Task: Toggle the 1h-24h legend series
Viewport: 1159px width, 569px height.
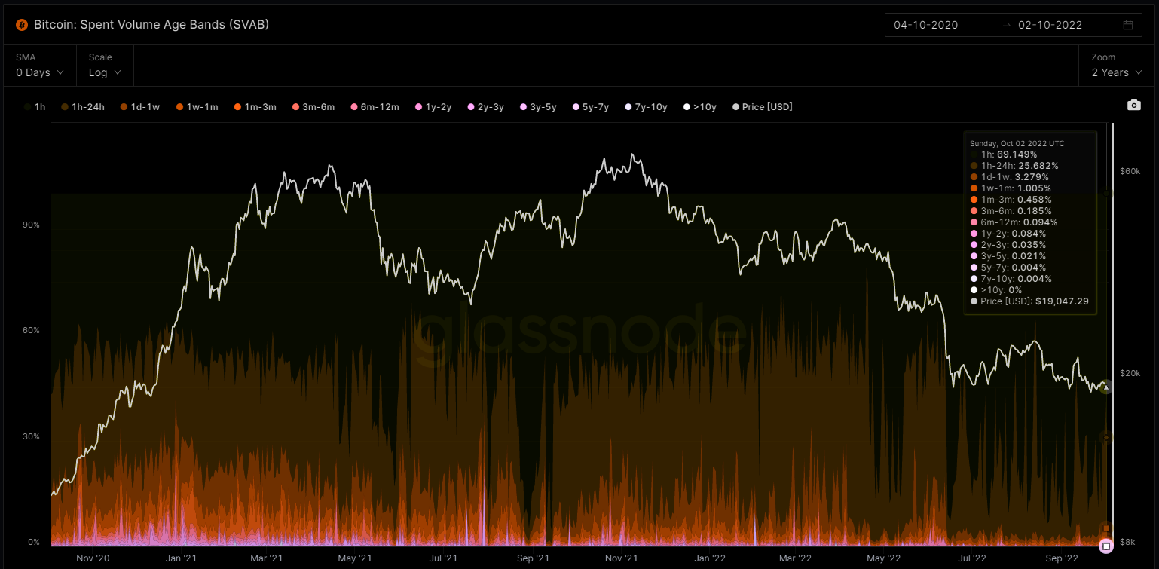Action: [83, 107]
